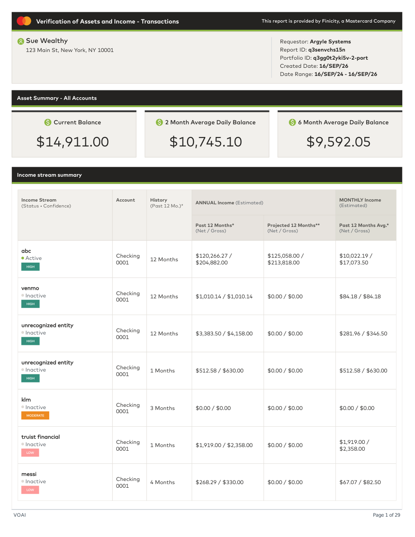Viewport: 415px width, 537px height.
Task: Click the Date Range '16/SEP/24 - 16/SEP/26'
Action: pyautogui.click(x=346, y=74)
